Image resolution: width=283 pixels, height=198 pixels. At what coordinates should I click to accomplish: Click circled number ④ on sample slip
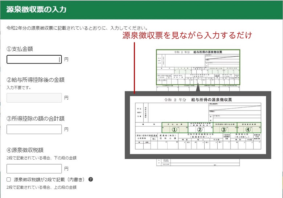pos(249,129)
